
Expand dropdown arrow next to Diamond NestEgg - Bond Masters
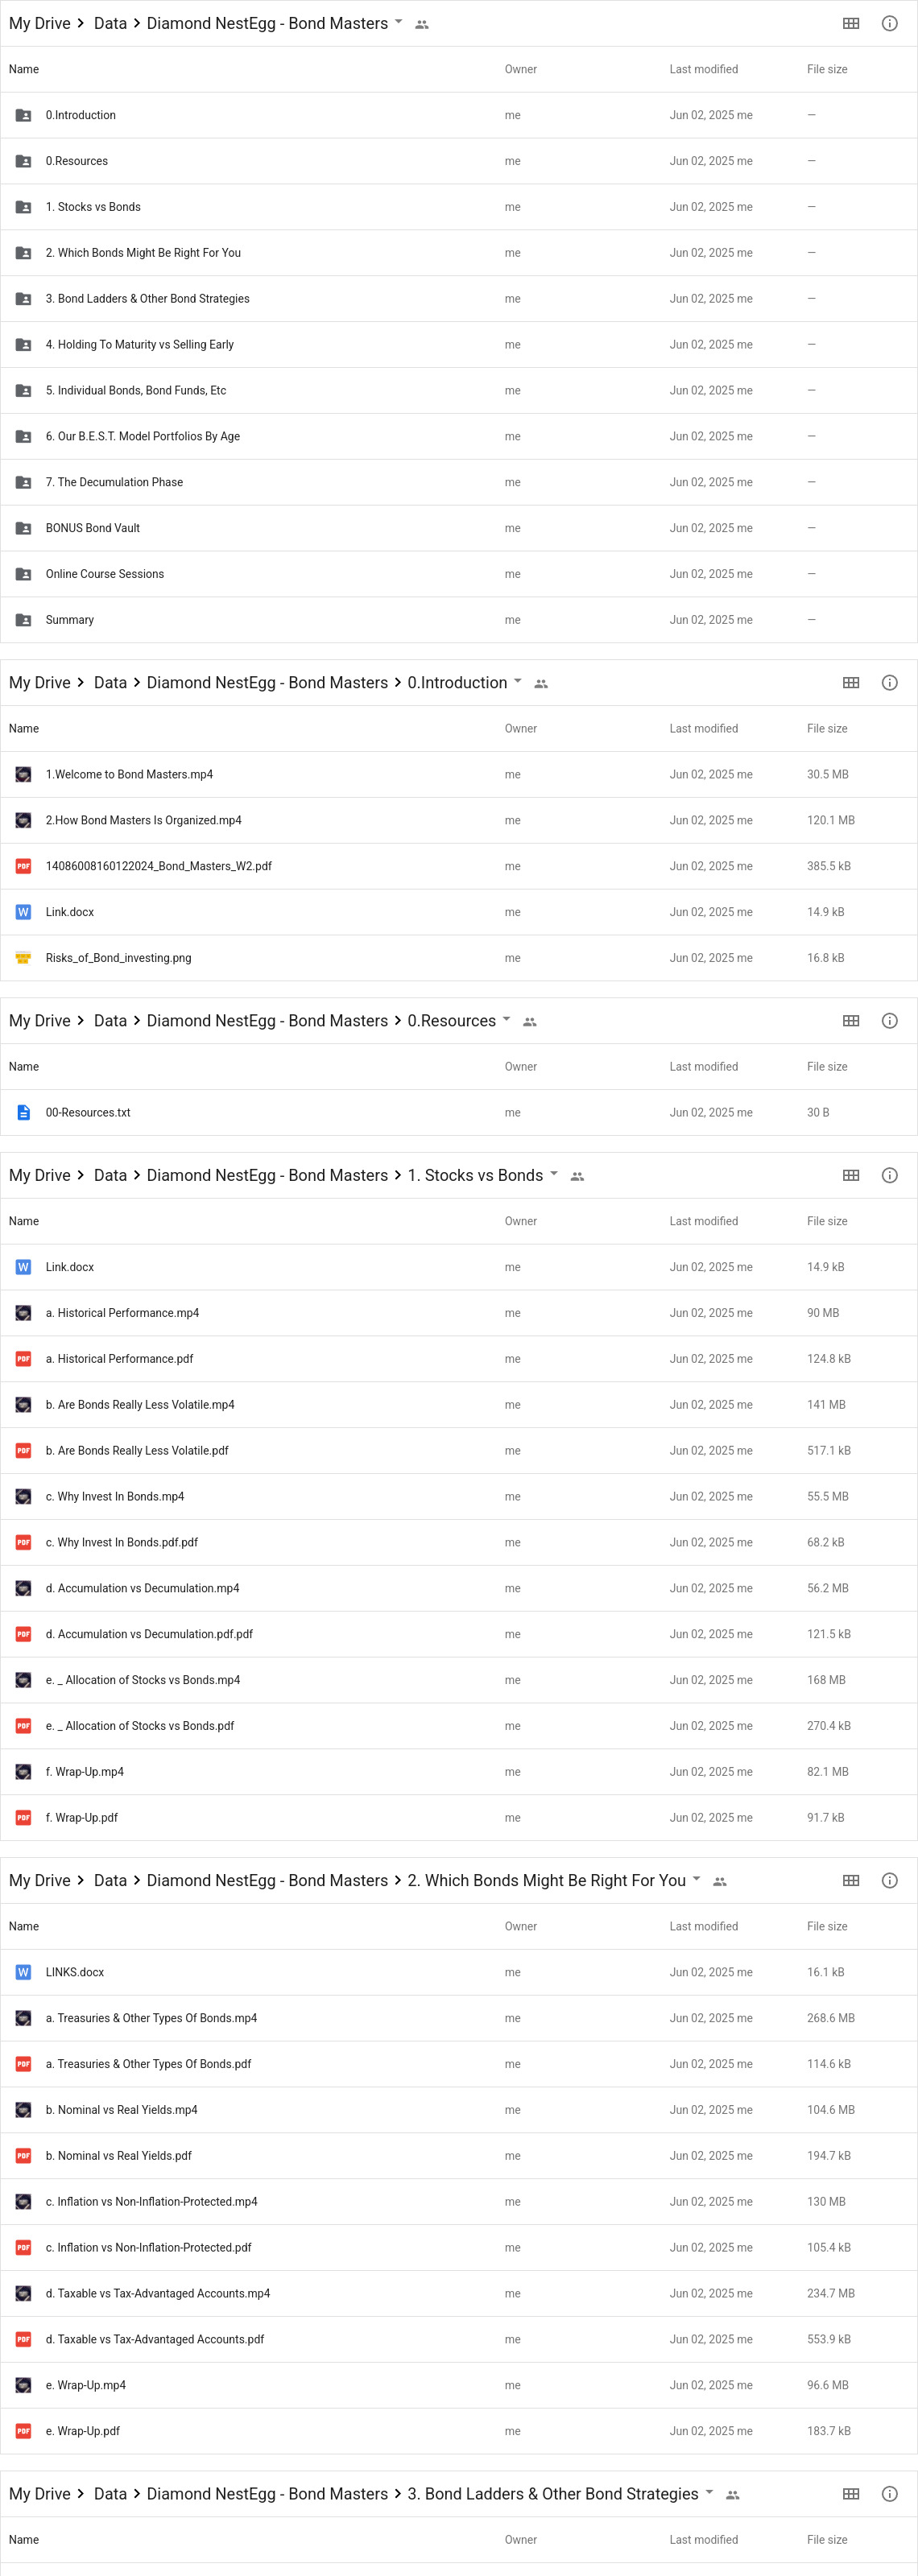[x=399, y=21]
